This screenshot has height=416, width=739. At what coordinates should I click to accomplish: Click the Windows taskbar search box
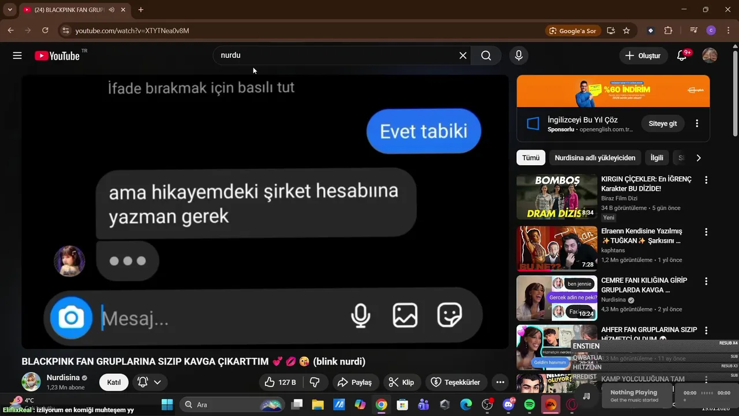(x=232, y=404)
